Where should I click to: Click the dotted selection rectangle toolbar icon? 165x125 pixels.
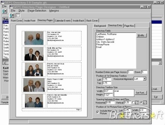[x=18, y=15]
